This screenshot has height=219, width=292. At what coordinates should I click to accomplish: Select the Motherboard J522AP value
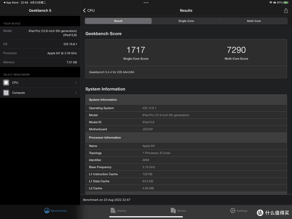[x=148, y=129]
